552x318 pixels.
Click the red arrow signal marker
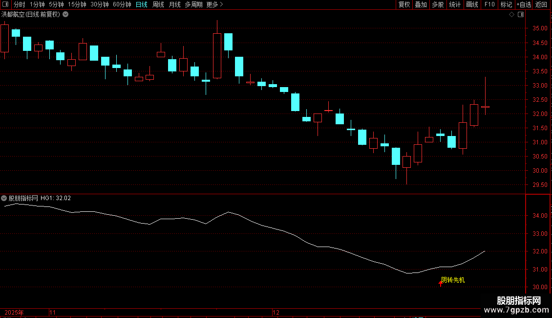(x=441, y=283)
